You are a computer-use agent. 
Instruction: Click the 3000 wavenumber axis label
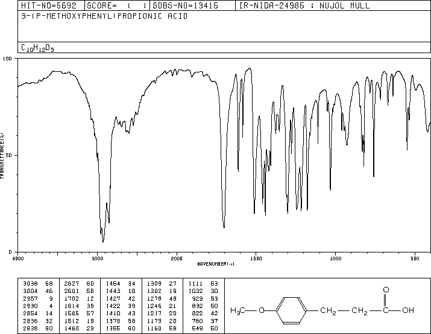tap(97, 259)
